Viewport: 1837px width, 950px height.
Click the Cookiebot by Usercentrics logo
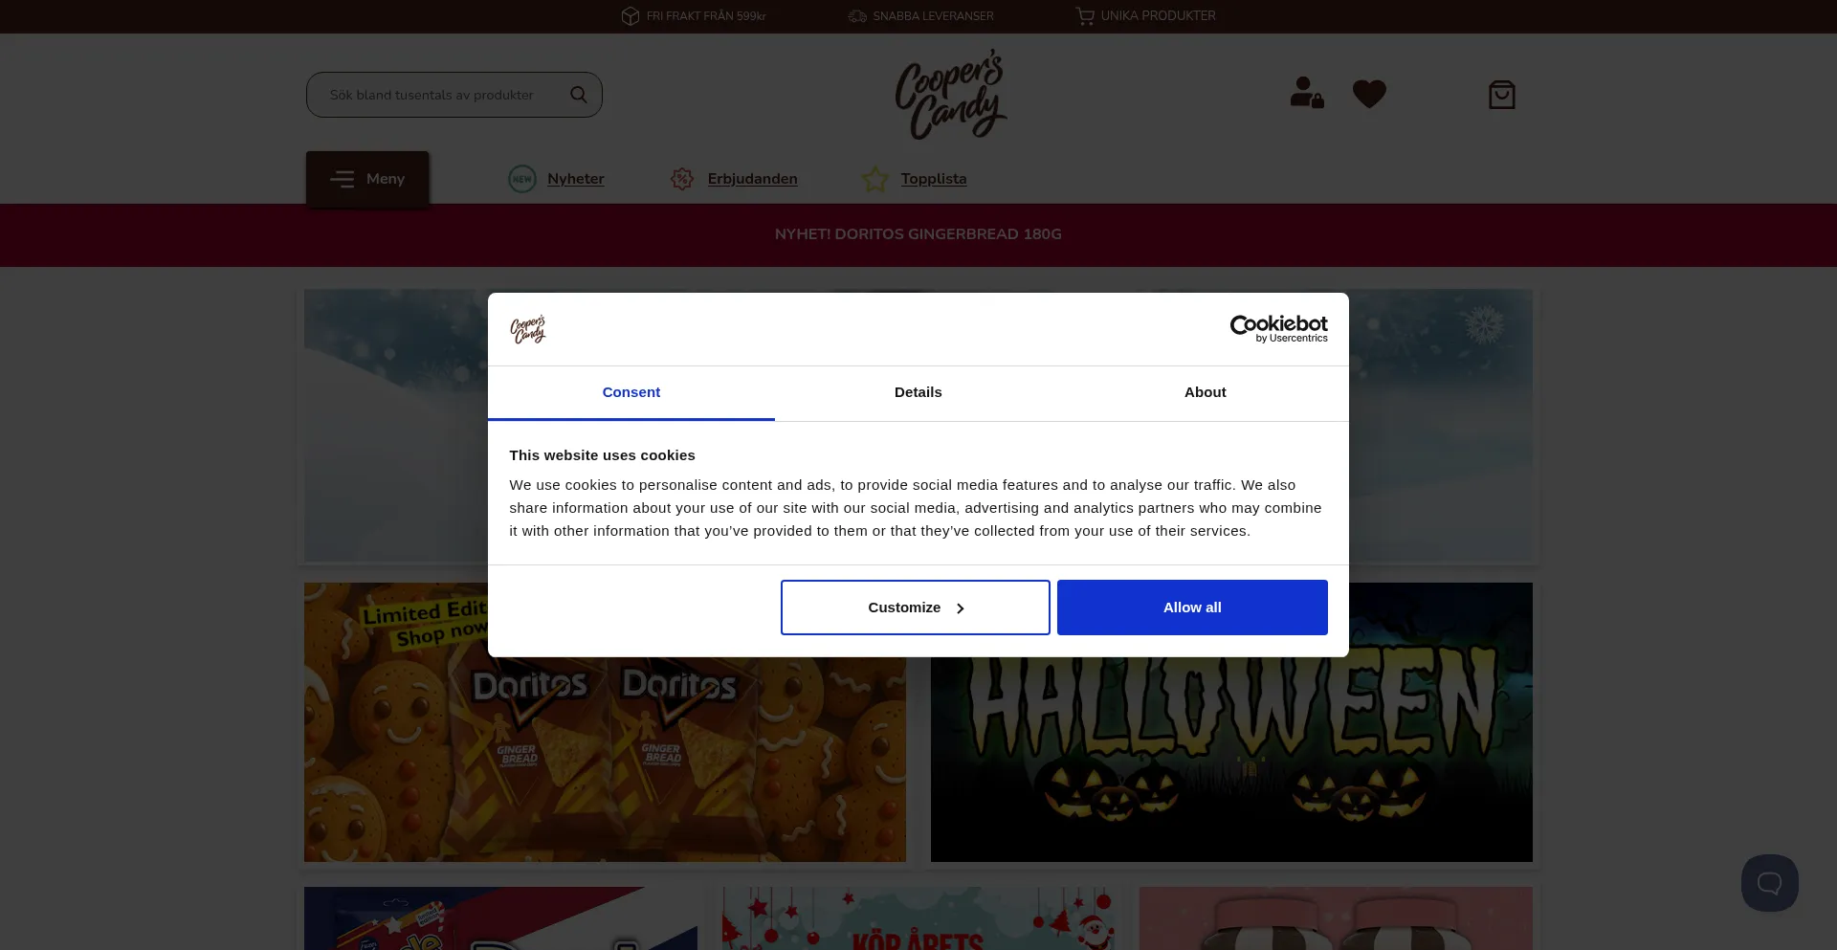click(x=1278, y=329)
